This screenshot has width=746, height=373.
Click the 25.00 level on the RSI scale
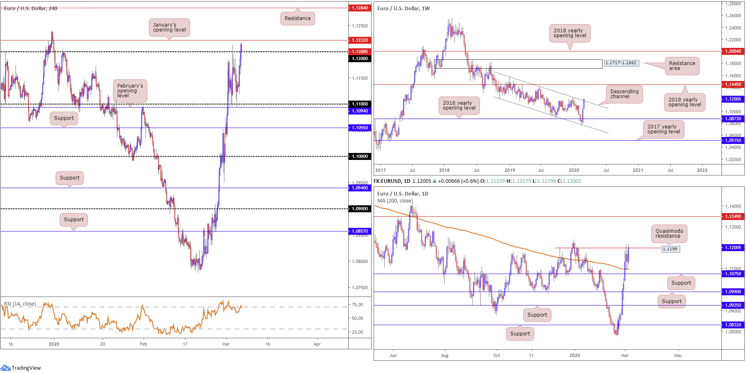pyautogui.click(x=357, y=332)
